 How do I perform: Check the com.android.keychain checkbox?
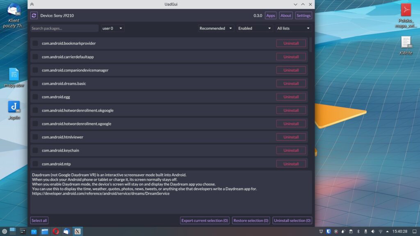tap(35, 150)
